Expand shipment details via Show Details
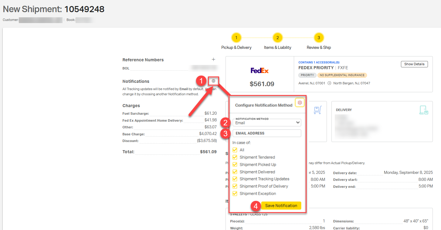441x230 pixels. (414, 64)
